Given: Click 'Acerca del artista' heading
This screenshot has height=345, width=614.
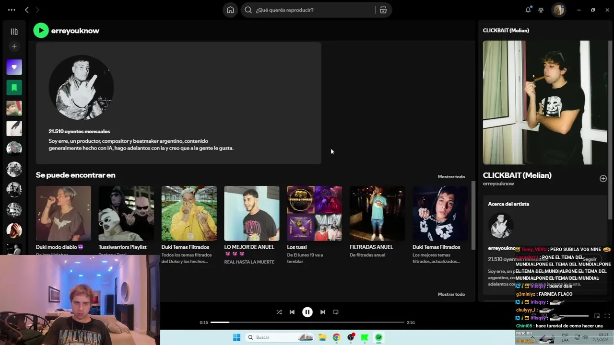Looking at the screenshot, I should point(508,204).
